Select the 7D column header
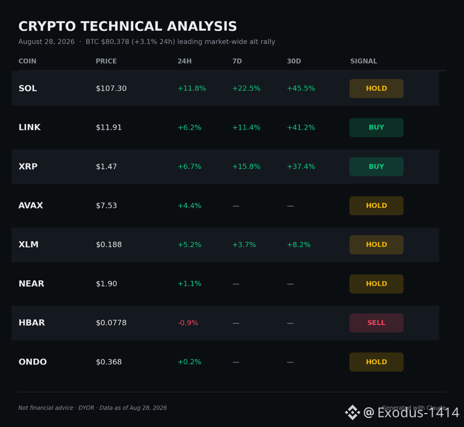The height and width of the screenshot is (427, 464). 237,61
